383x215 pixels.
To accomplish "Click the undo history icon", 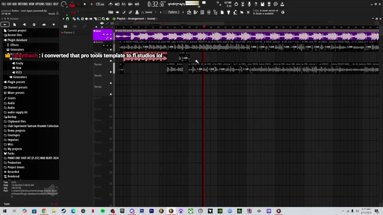I will [x=236, y=4].
